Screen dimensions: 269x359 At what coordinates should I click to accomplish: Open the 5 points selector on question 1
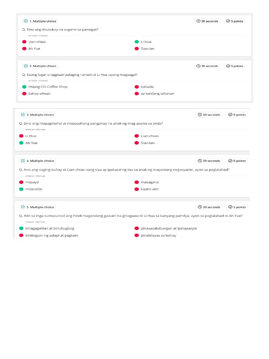click(235, 21)
